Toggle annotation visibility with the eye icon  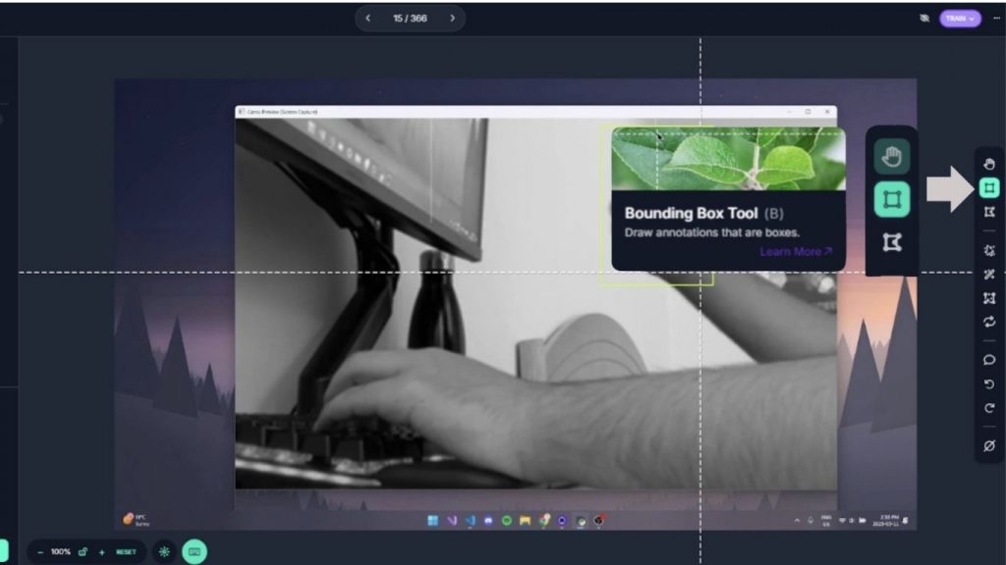point(924,18)
